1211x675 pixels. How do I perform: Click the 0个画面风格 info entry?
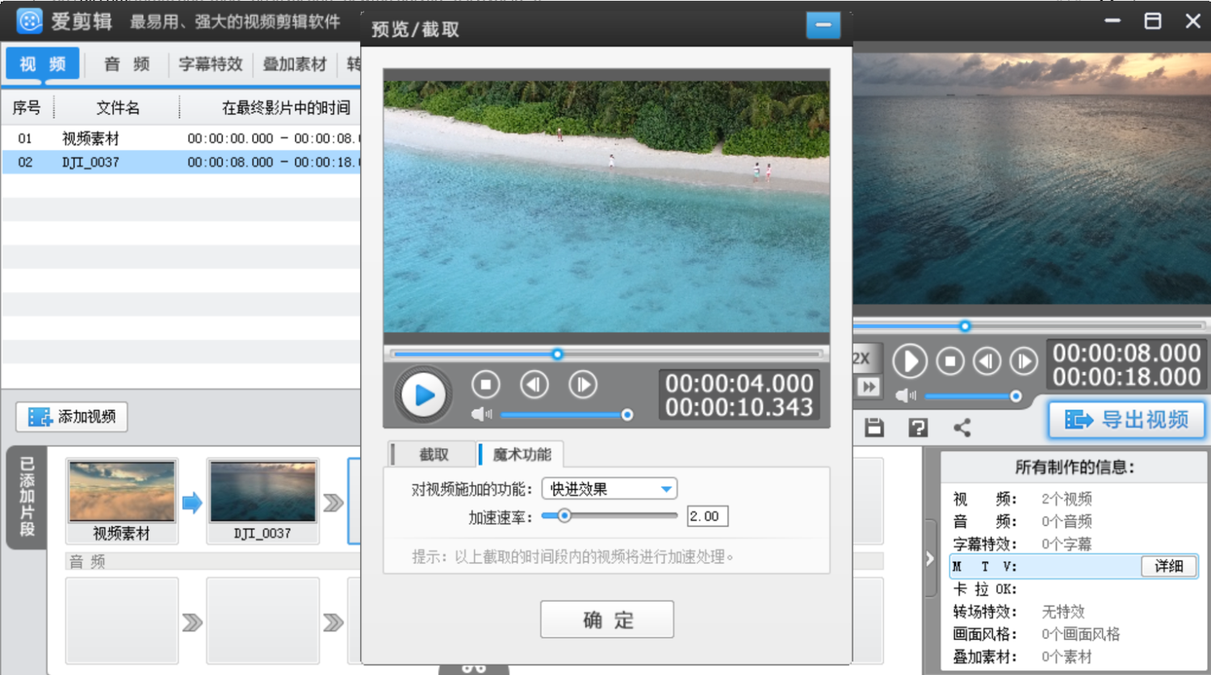pos(1080,634)
